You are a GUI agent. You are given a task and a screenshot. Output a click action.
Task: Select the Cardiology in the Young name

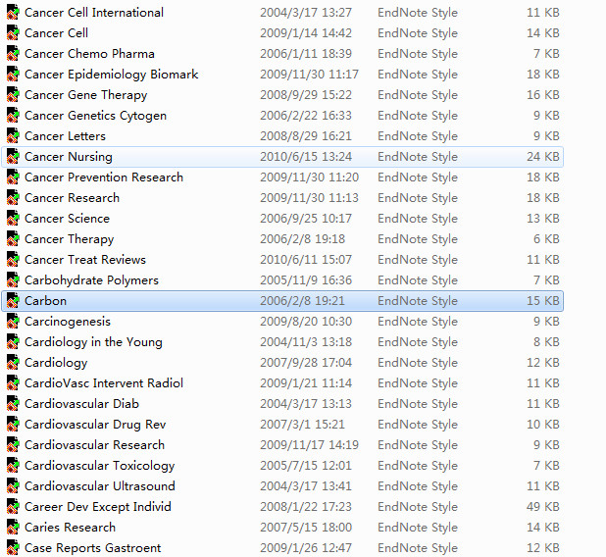[93, 342]
